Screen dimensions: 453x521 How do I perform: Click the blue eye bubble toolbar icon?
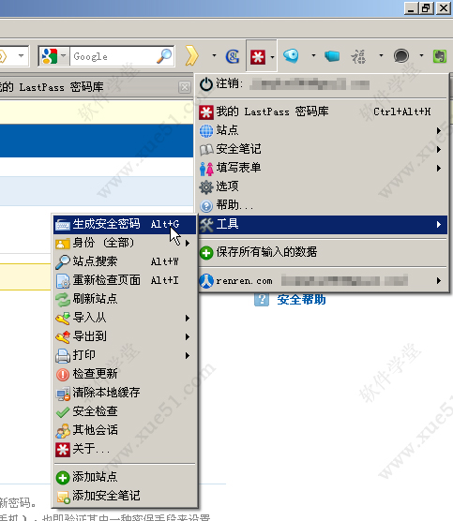291,55
